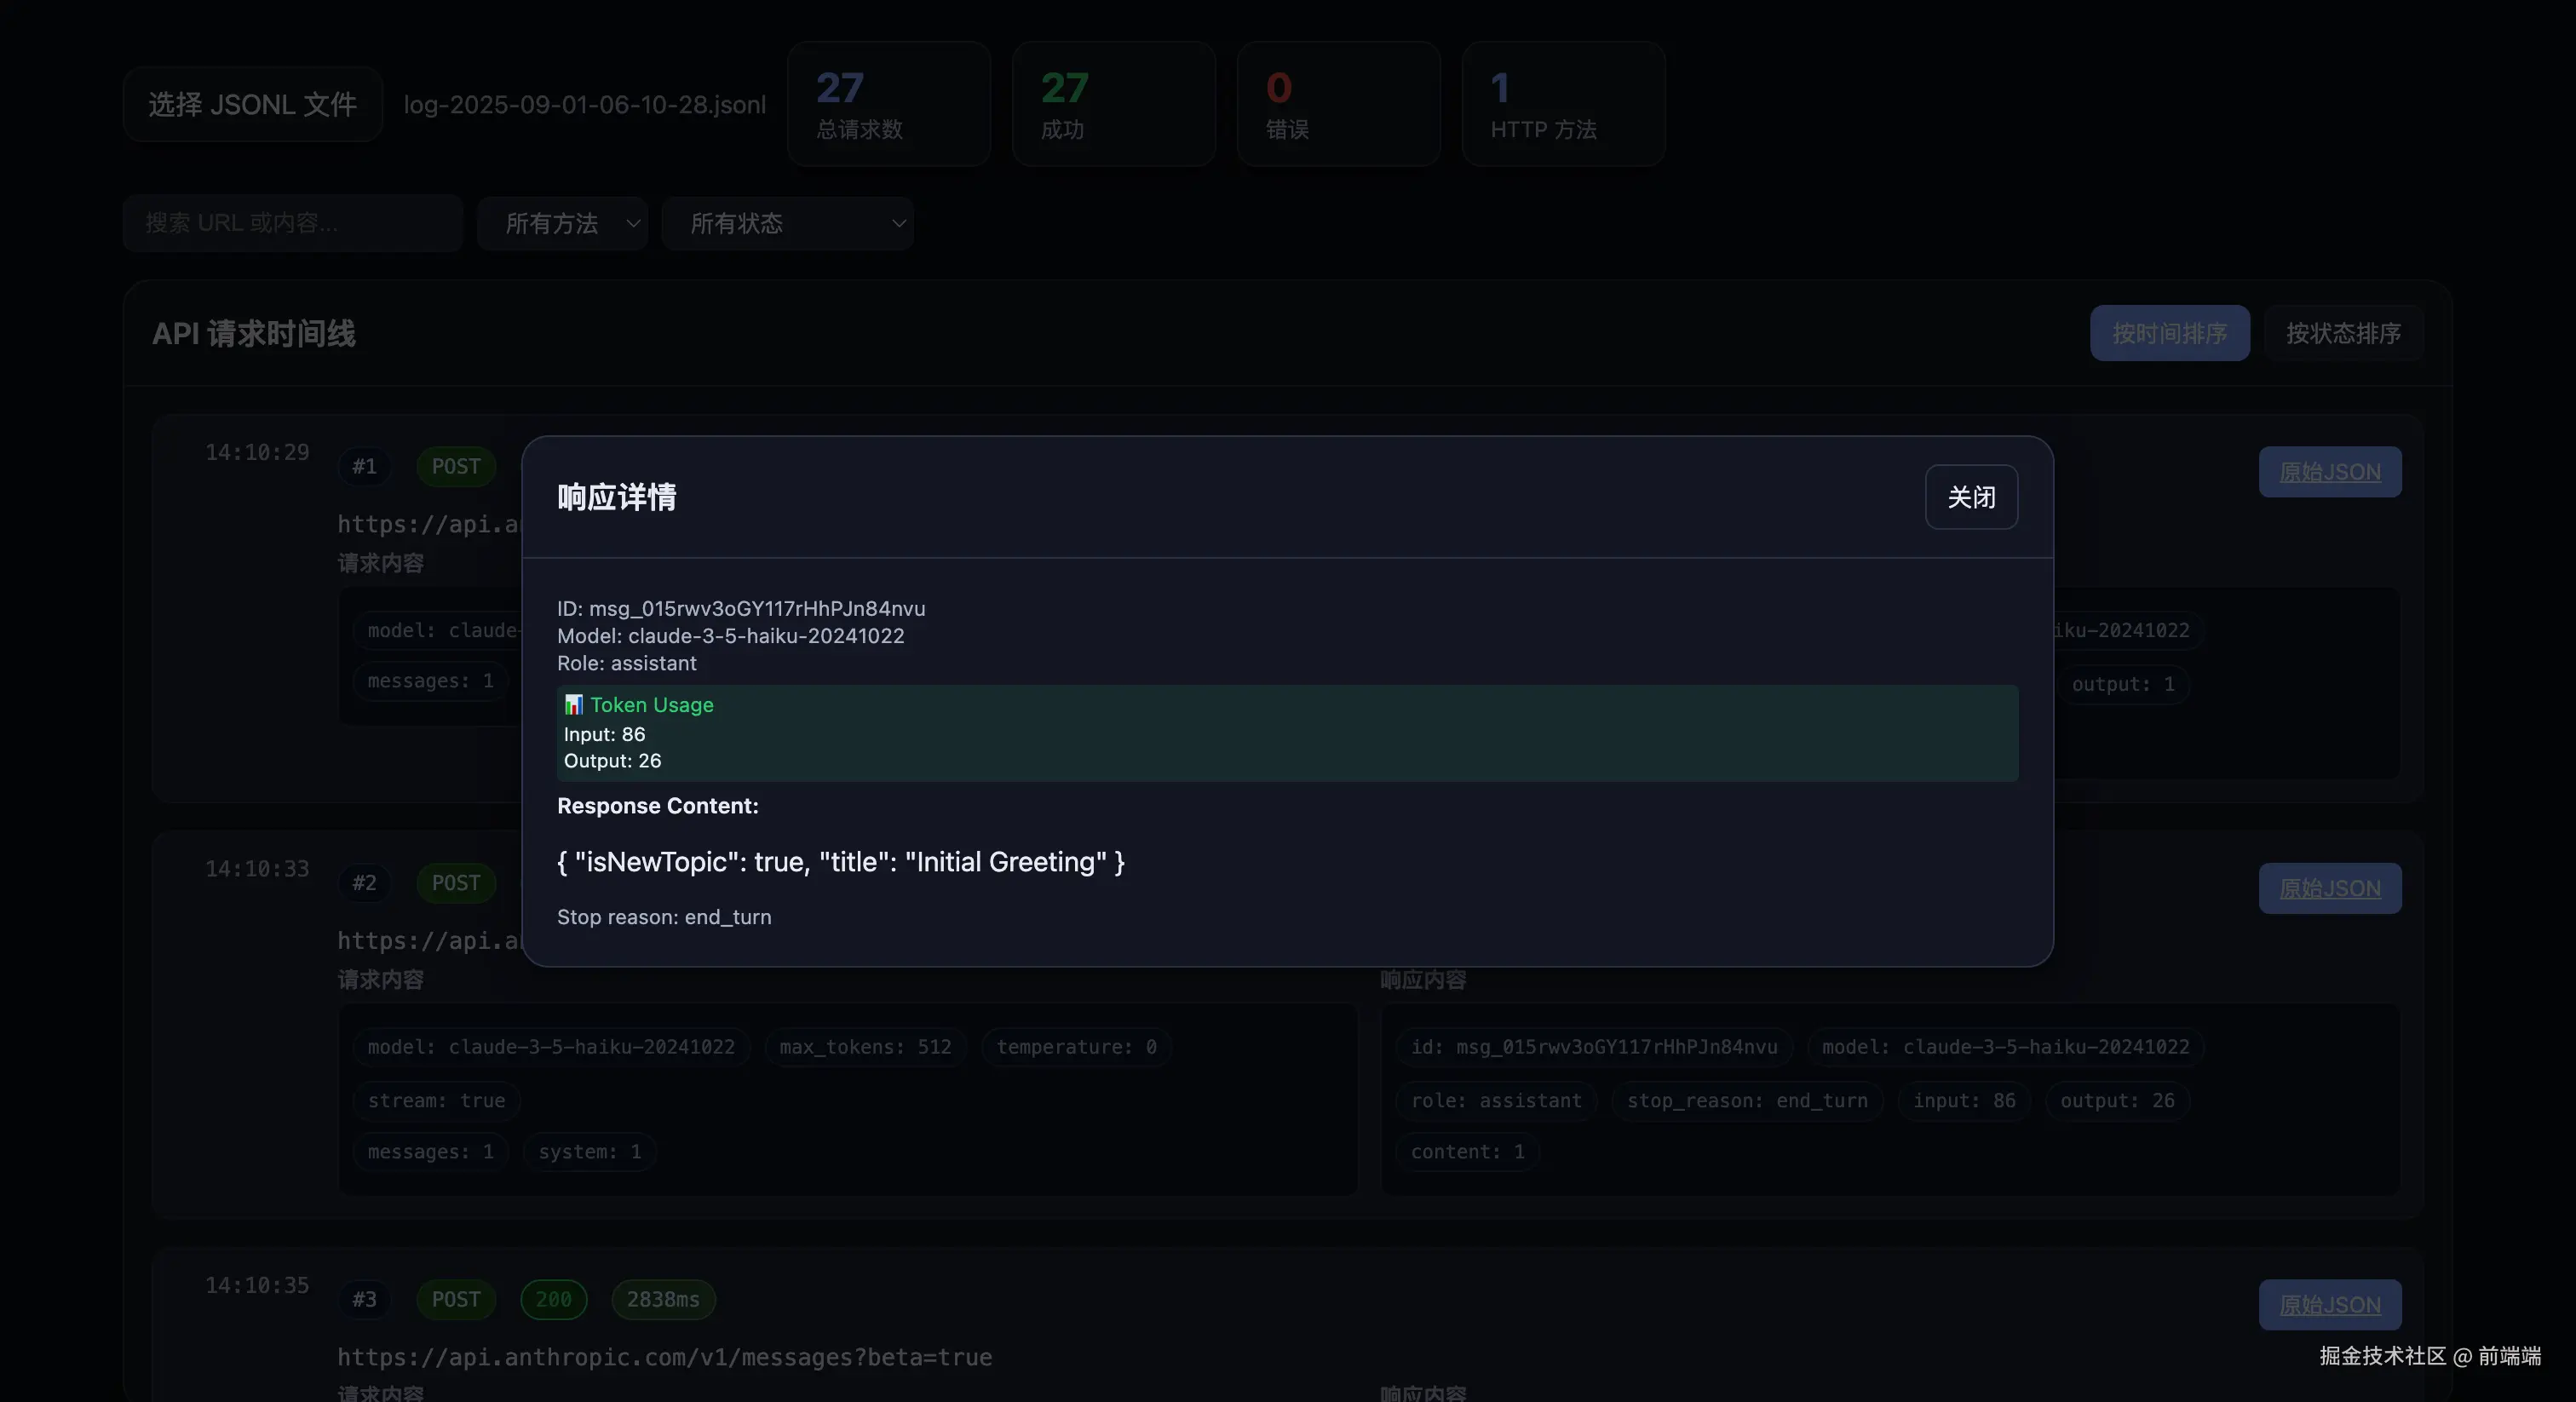This screenshot has height=1402, width=2576.
Task: Click the input: 86 response tag
Action: tap(1964, 1101)
